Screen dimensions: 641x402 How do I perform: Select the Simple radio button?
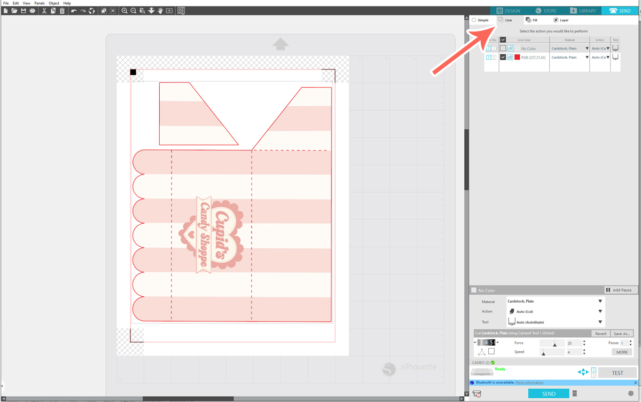coord(473,20)
